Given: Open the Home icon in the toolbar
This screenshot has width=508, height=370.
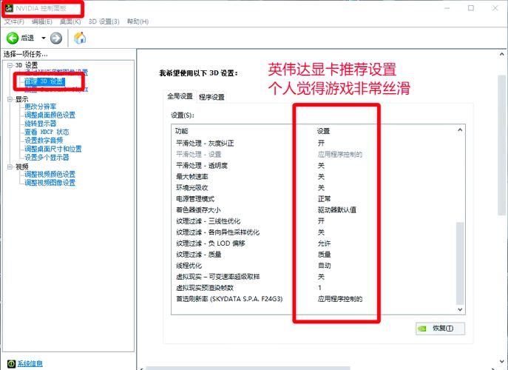Looking at the screenshot, I should [80, 38].
